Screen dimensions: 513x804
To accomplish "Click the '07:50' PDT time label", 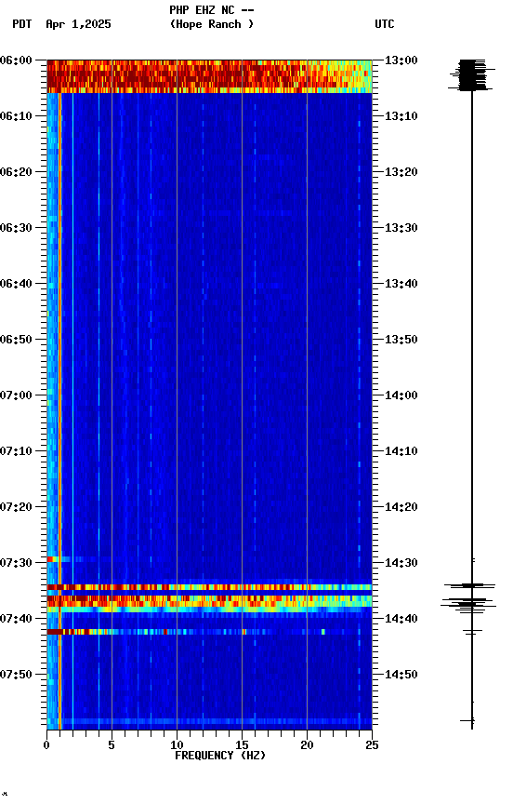I will [16, 675].
